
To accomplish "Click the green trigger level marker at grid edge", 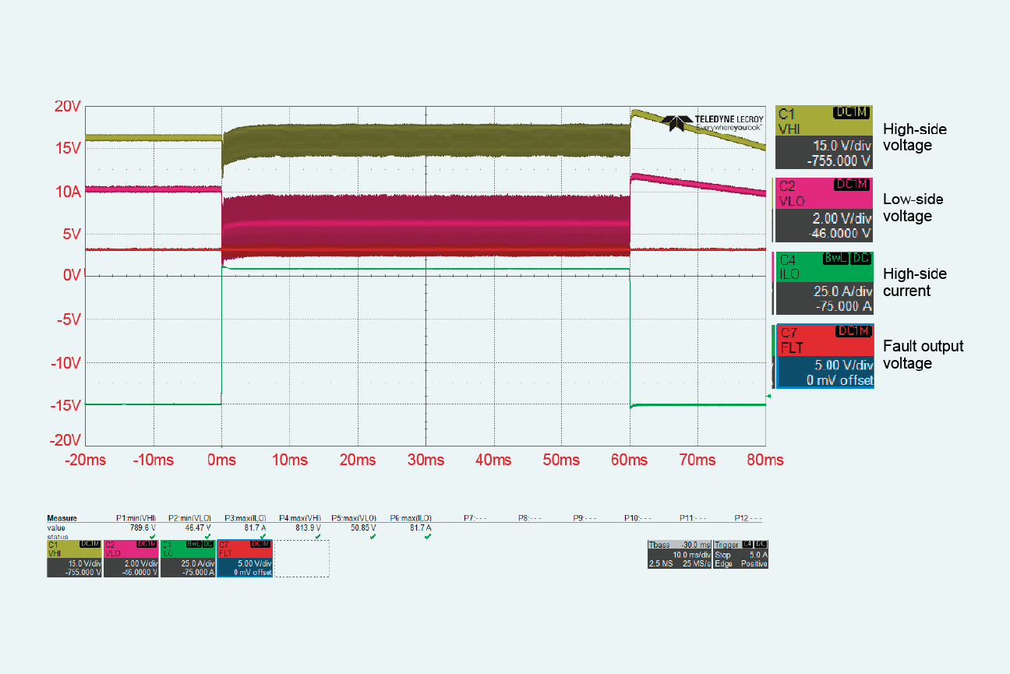I will (x=769, y=397).
